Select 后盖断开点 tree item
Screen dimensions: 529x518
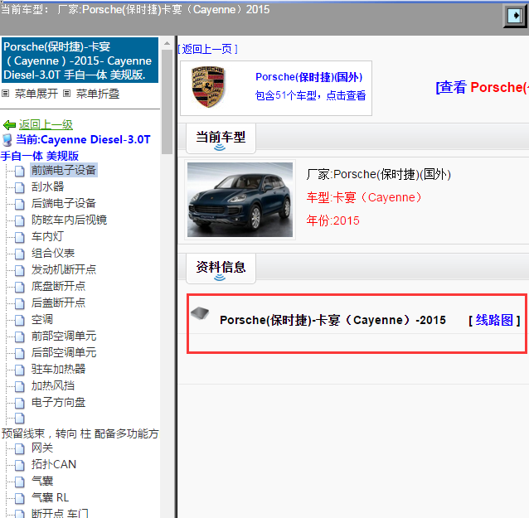pos(58,303)
